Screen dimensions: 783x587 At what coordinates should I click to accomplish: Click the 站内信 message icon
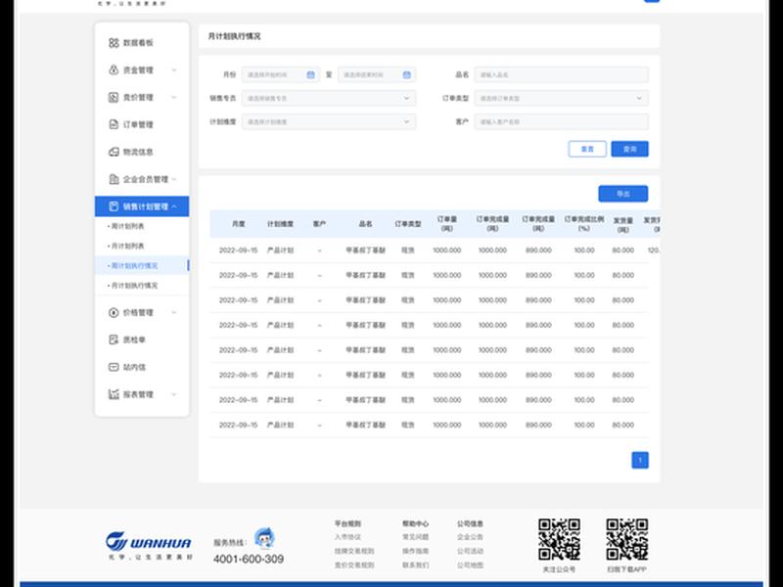pyautogui.click(x=114, y=367)
